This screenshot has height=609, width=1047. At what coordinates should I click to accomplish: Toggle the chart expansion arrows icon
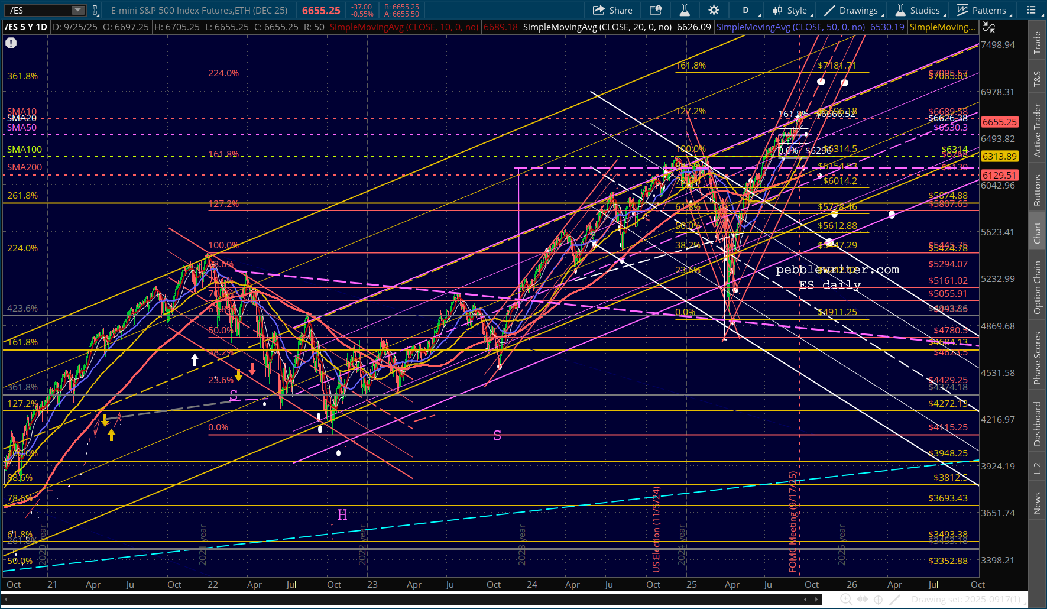(x=863, y=600)
